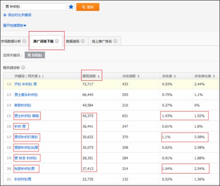Open keyword 男士针织衫 韩版
Image resolution: width=220 pixels, height=186 pixels.
(27, 116)
